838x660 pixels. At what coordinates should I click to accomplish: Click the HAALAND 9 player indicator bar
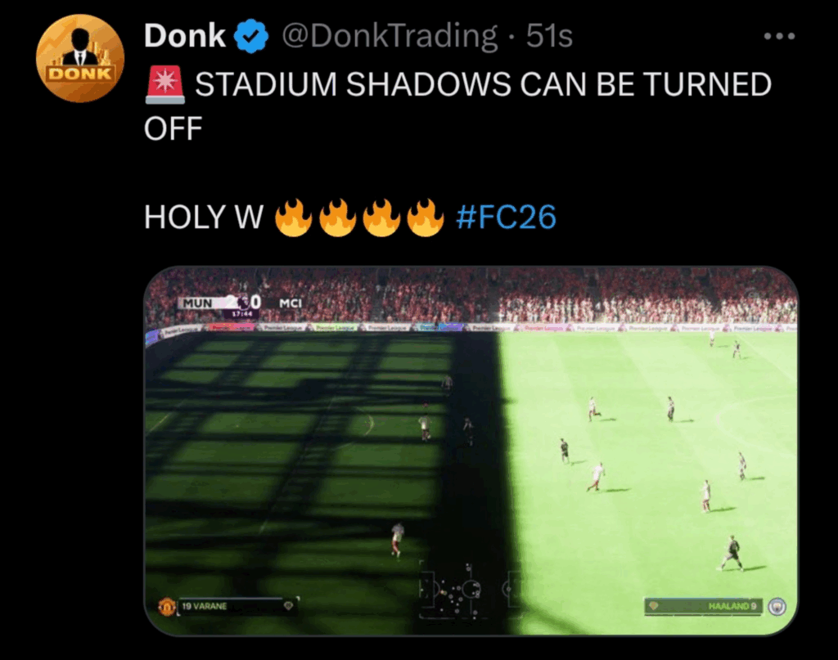703,607
